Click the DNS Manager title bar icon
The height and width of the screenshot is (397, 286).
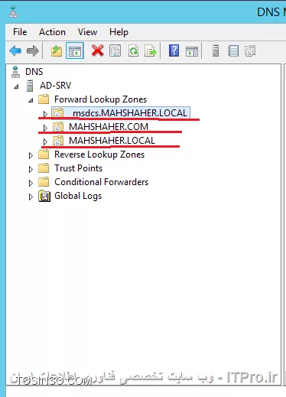[14, 12]
